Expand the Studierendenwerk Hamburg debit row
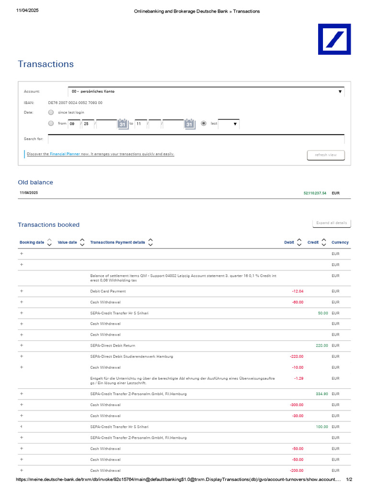 (22, 356)
